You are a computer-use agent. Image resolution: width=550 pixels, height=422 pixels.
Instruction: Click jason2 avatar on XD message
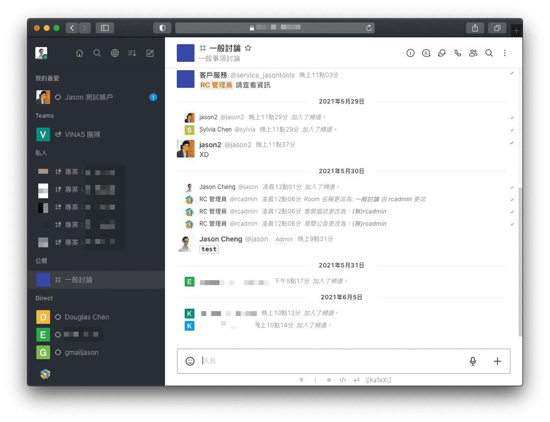(x=186, y=149)
